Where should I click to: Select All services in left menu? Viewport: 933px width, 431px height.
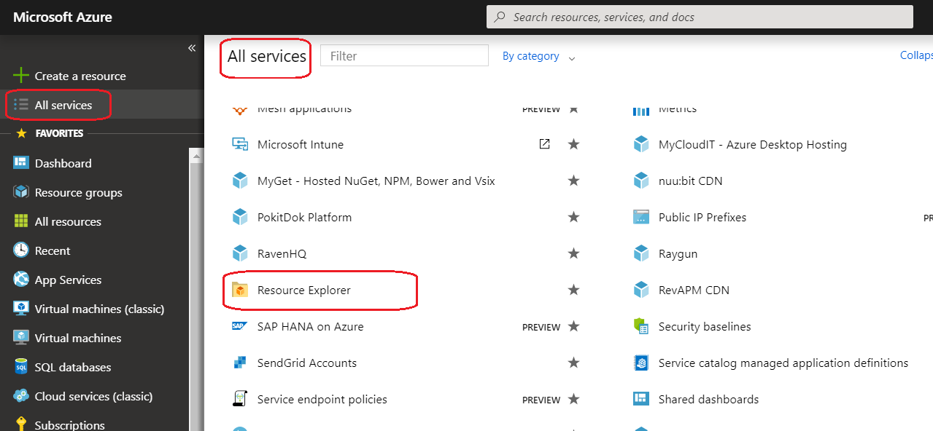pos(63,105)
